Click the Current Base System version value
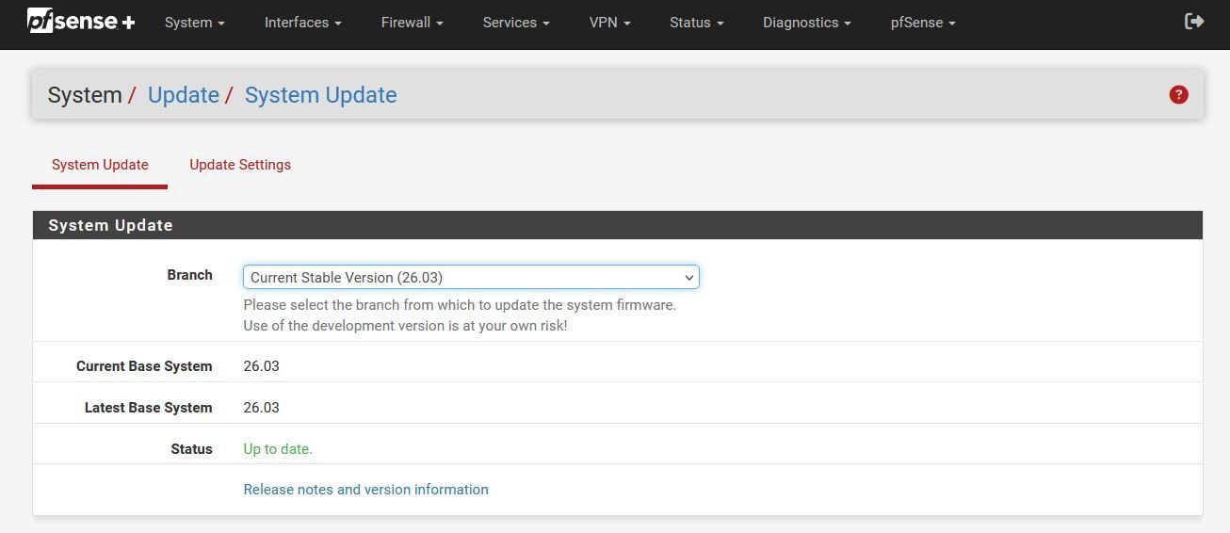1230x533 pixels. (261, 366)
